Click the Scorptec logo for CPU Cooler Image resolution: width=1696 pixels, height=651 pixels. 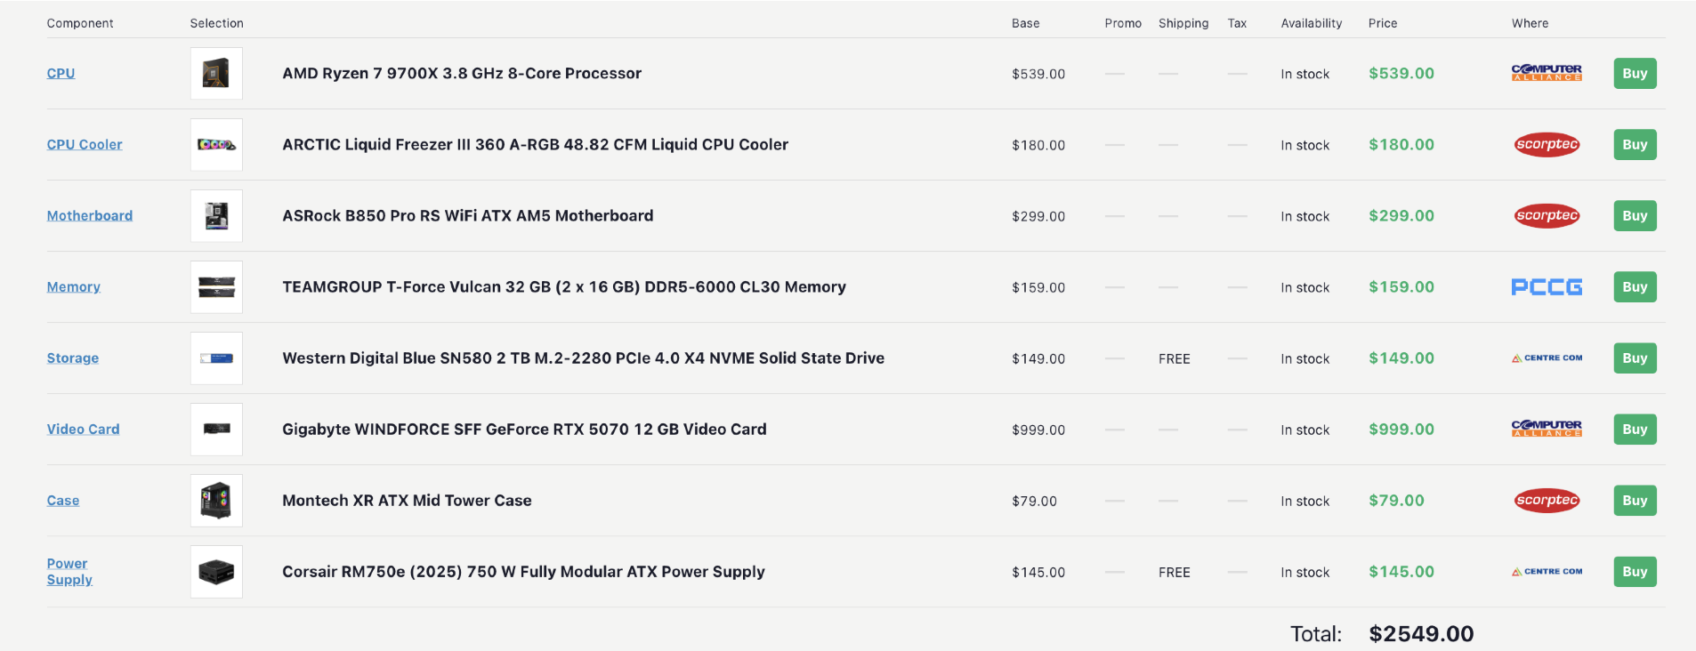point(1547,144)
